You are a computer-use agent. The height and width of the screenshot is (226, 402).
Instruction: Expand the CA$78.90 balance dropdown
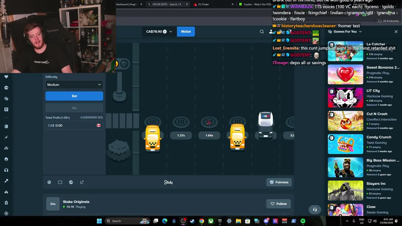pyautogui.click(x=159, y=31)
